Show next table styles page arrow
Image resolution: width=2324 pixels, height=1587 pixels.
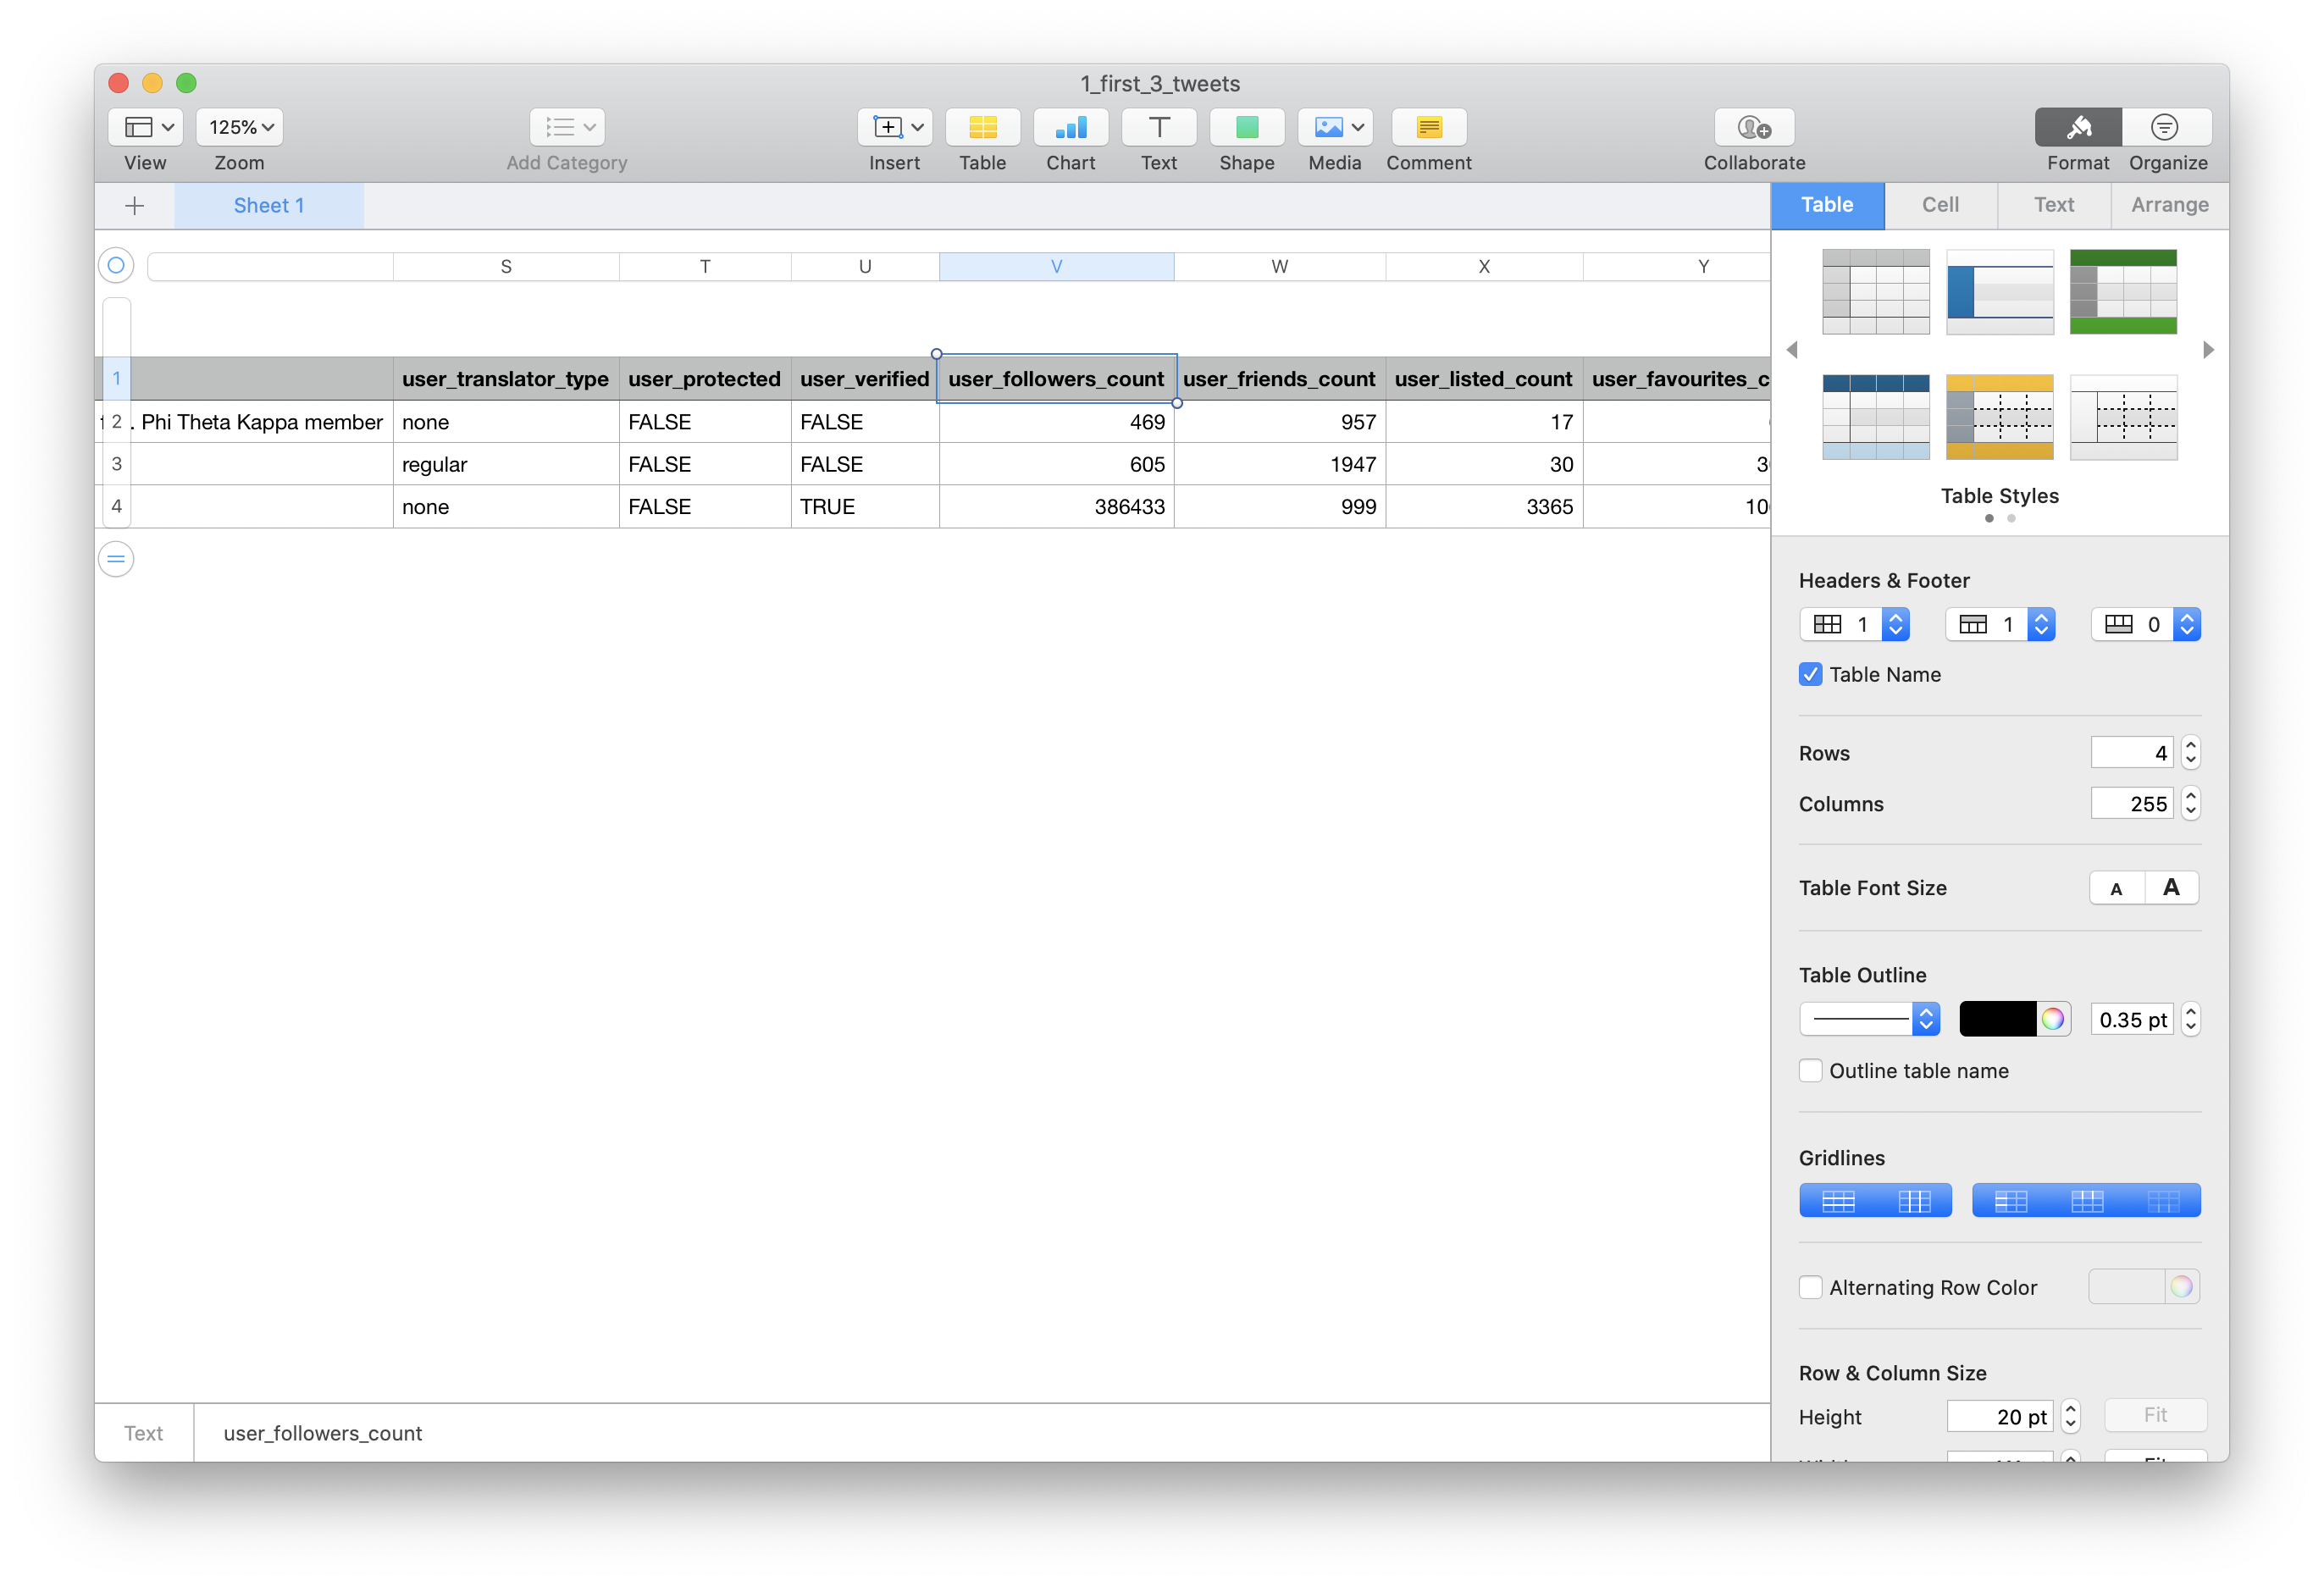[x=2208, y=350]
